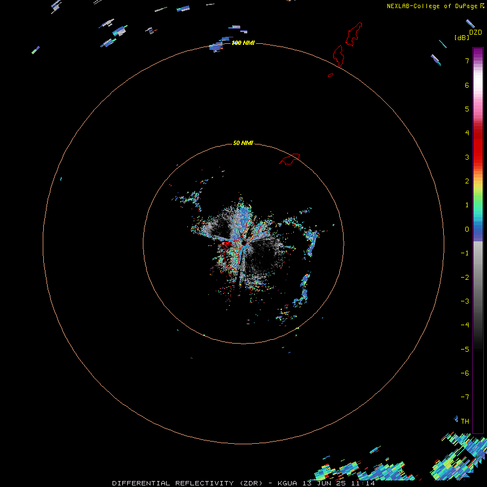Click the radar site at the center of the rings
This screenshot has width=487, height=487.
pos(244,242)
